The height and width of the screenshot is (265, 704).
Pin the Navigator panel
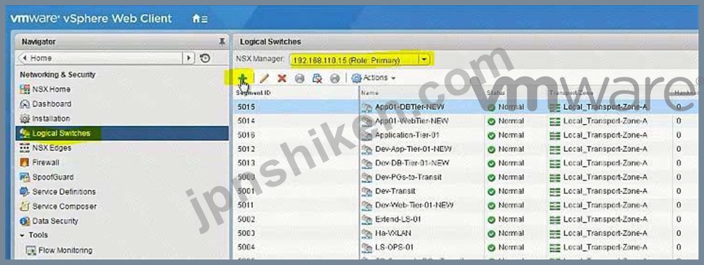222,42
